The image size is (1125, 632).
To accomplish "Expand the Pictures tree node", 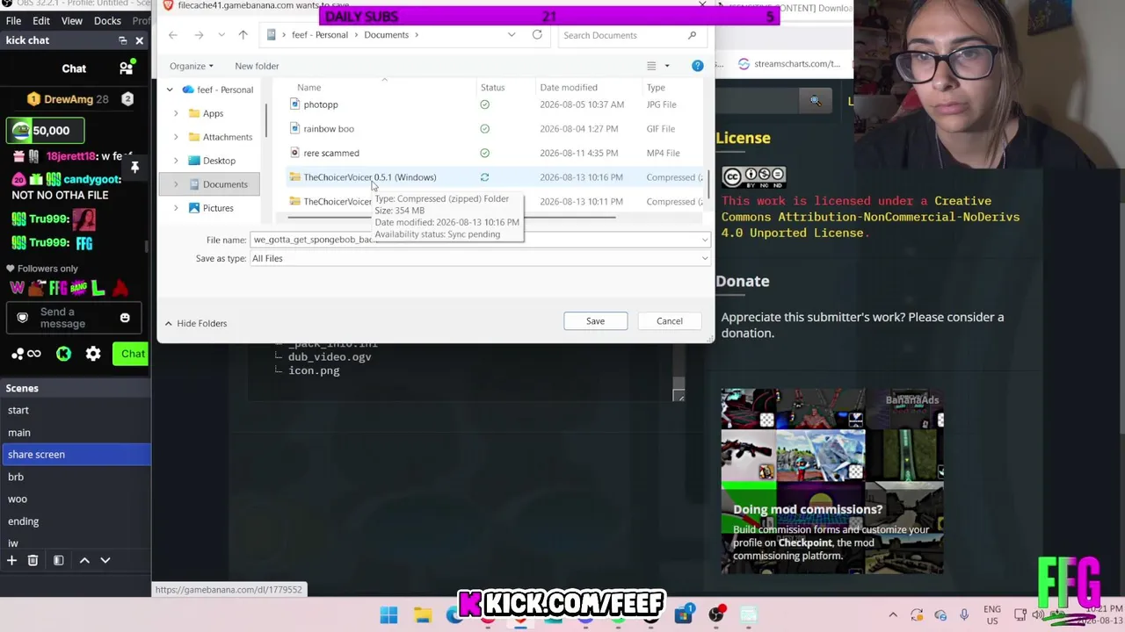I will click(x=176, y=208).
